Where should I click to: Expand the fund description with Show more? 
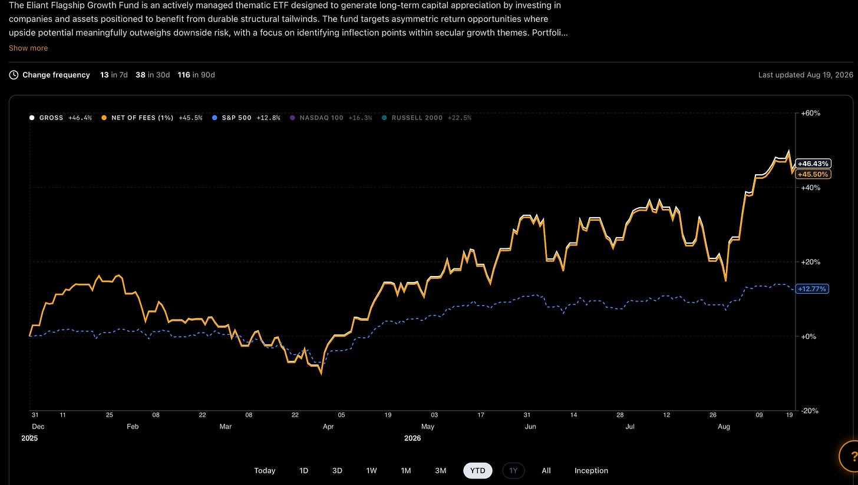click(28, 48)
